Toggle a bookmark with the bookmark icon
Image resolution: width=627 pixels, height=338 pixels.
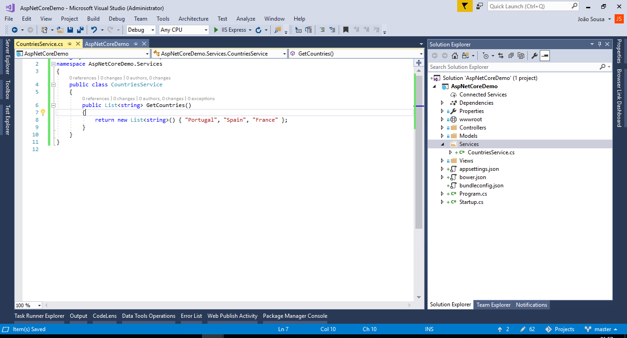(x=346, y=30)
